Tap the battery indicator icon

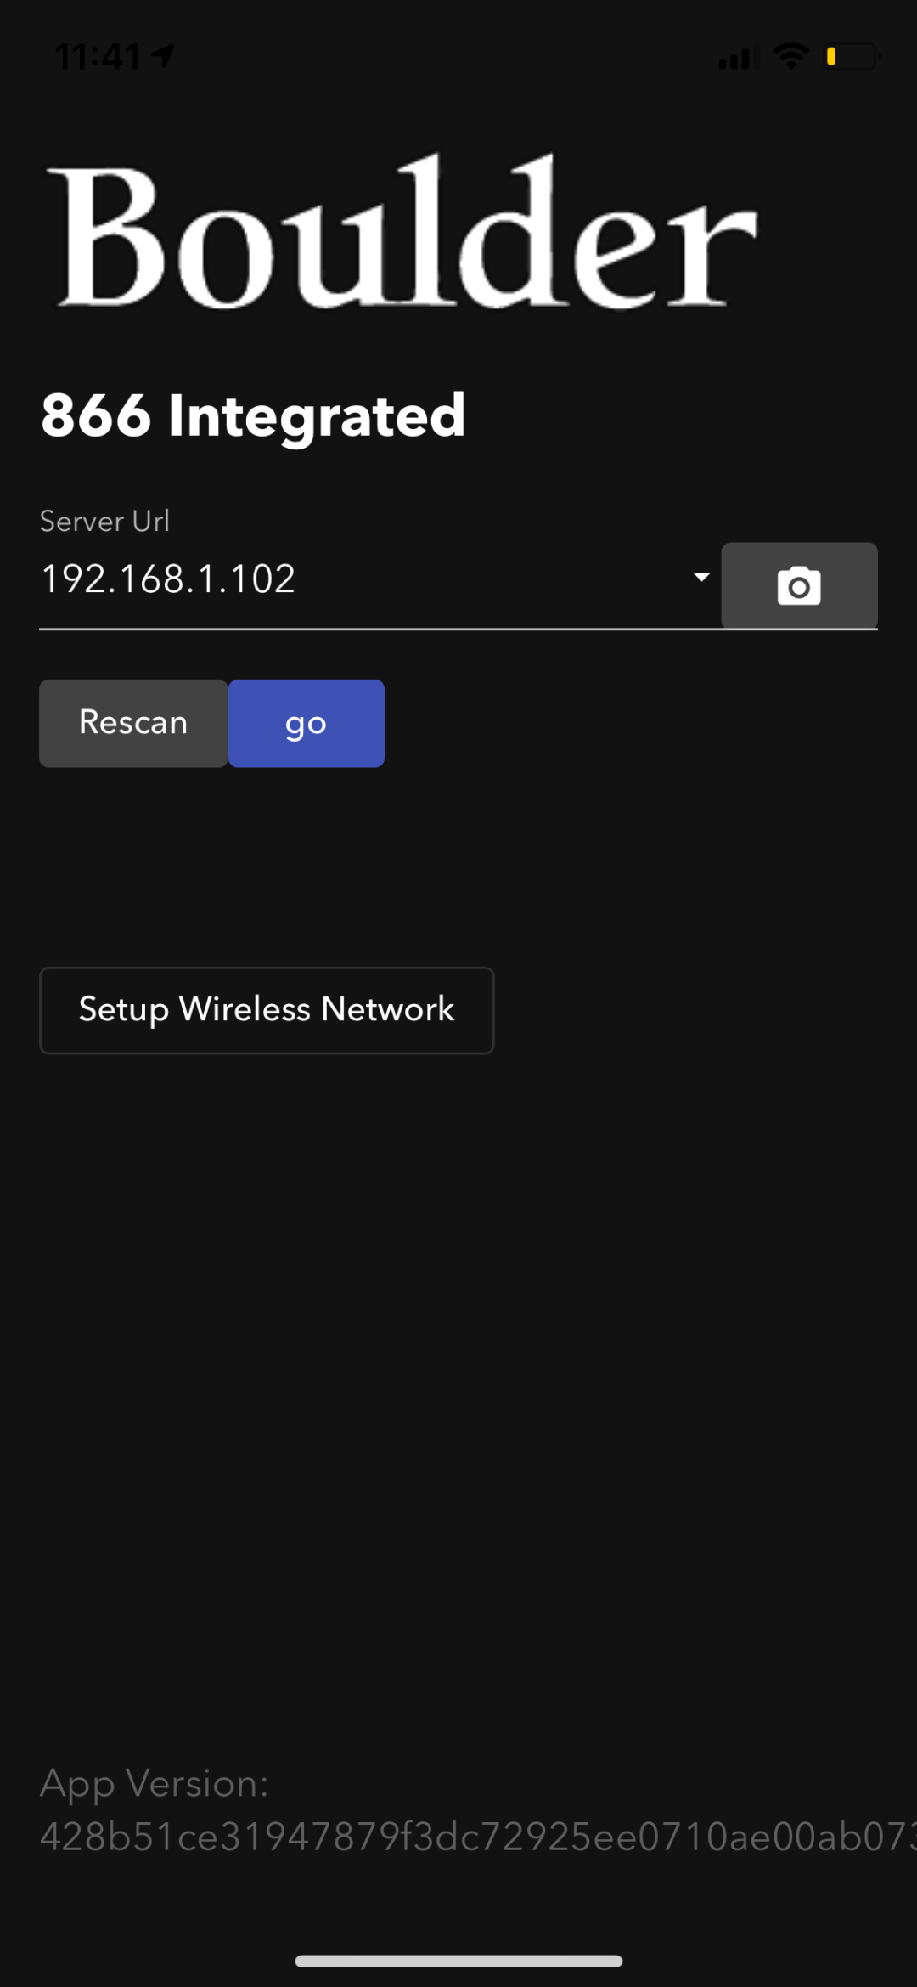coord(852,56)
